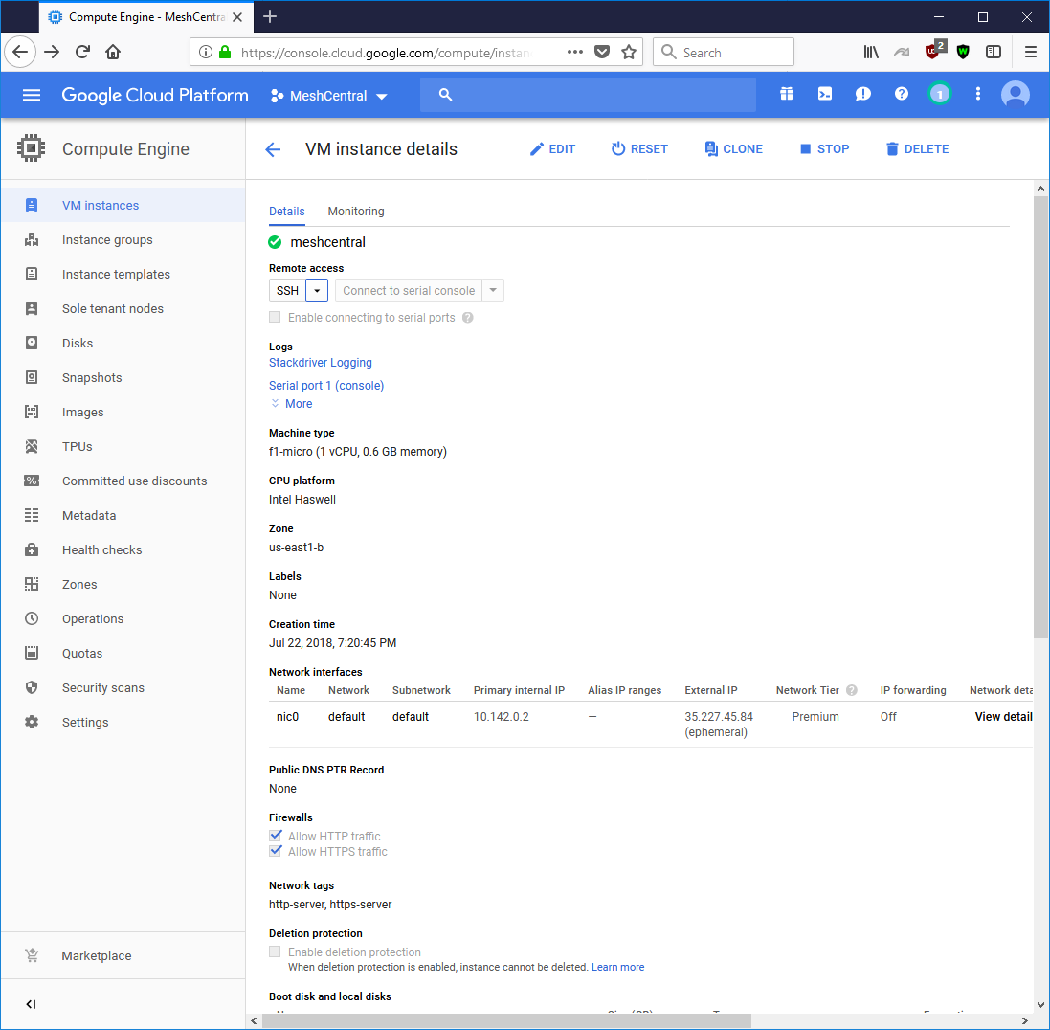Open the free trial gift icon
Viewport: 1050px width, 1030px height.
click(x=787, y=95)
